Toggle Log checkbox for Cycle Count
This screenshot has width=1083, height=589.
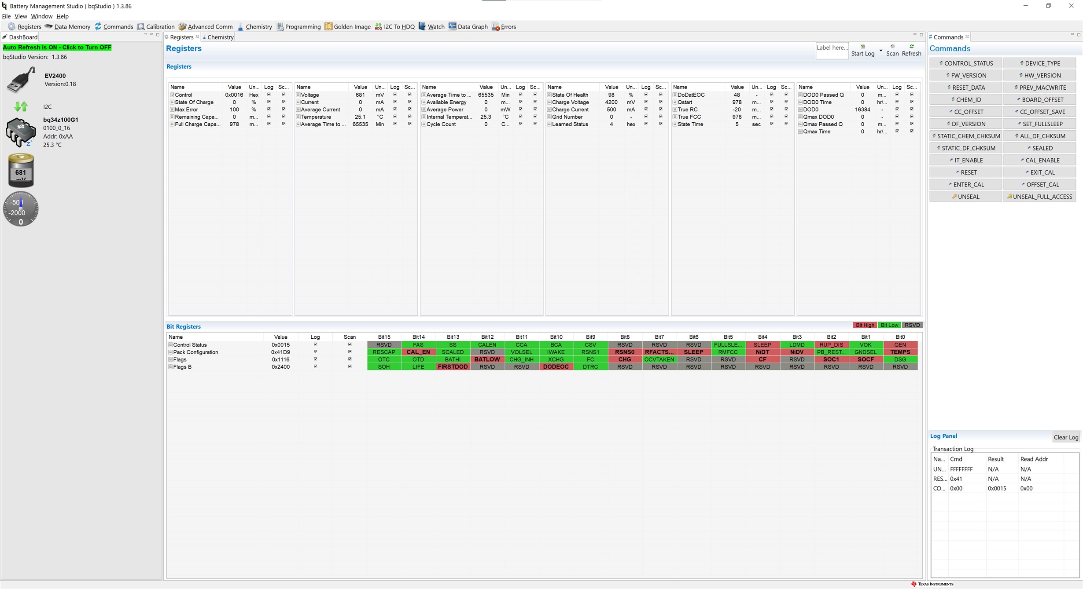pos(520,124)
